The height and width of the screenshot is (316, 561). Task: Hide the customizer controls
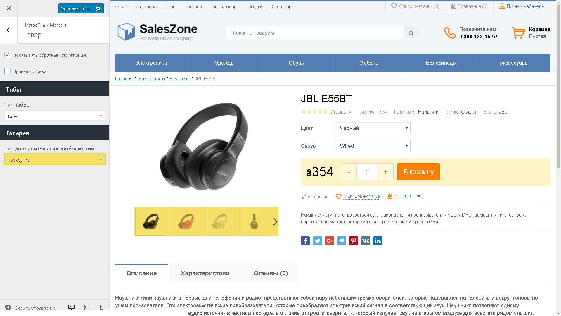point(30,308)
